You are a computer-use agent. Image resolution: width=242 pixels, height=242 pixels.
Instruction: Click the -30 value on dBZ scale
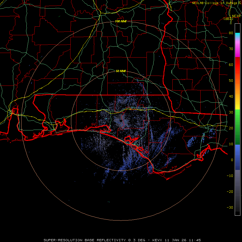click(230, 208)
